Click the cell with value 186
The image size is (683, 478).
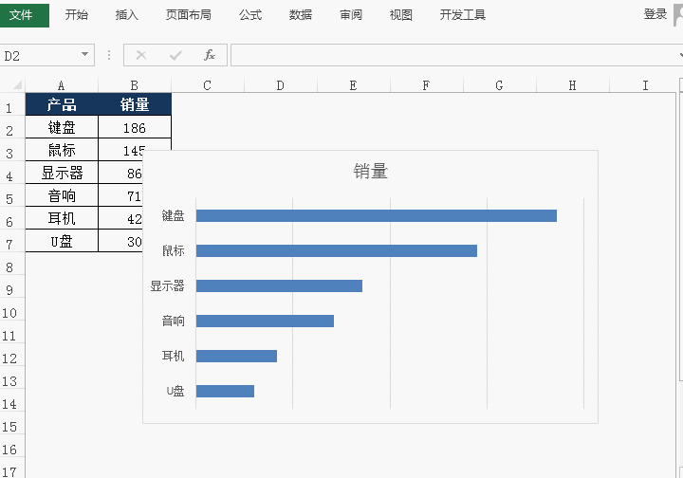click(135, 127)
